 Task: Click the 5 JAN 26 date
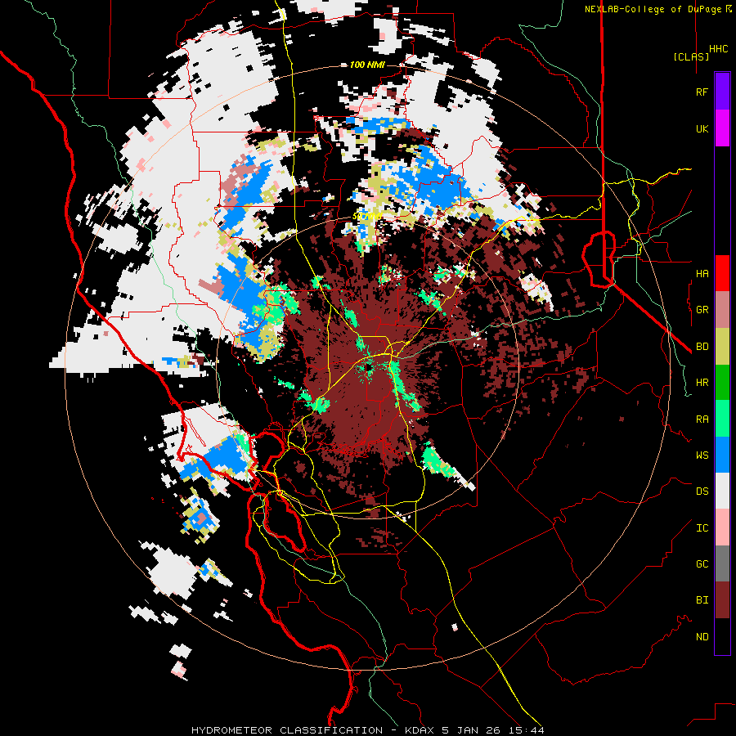[472, 730]
